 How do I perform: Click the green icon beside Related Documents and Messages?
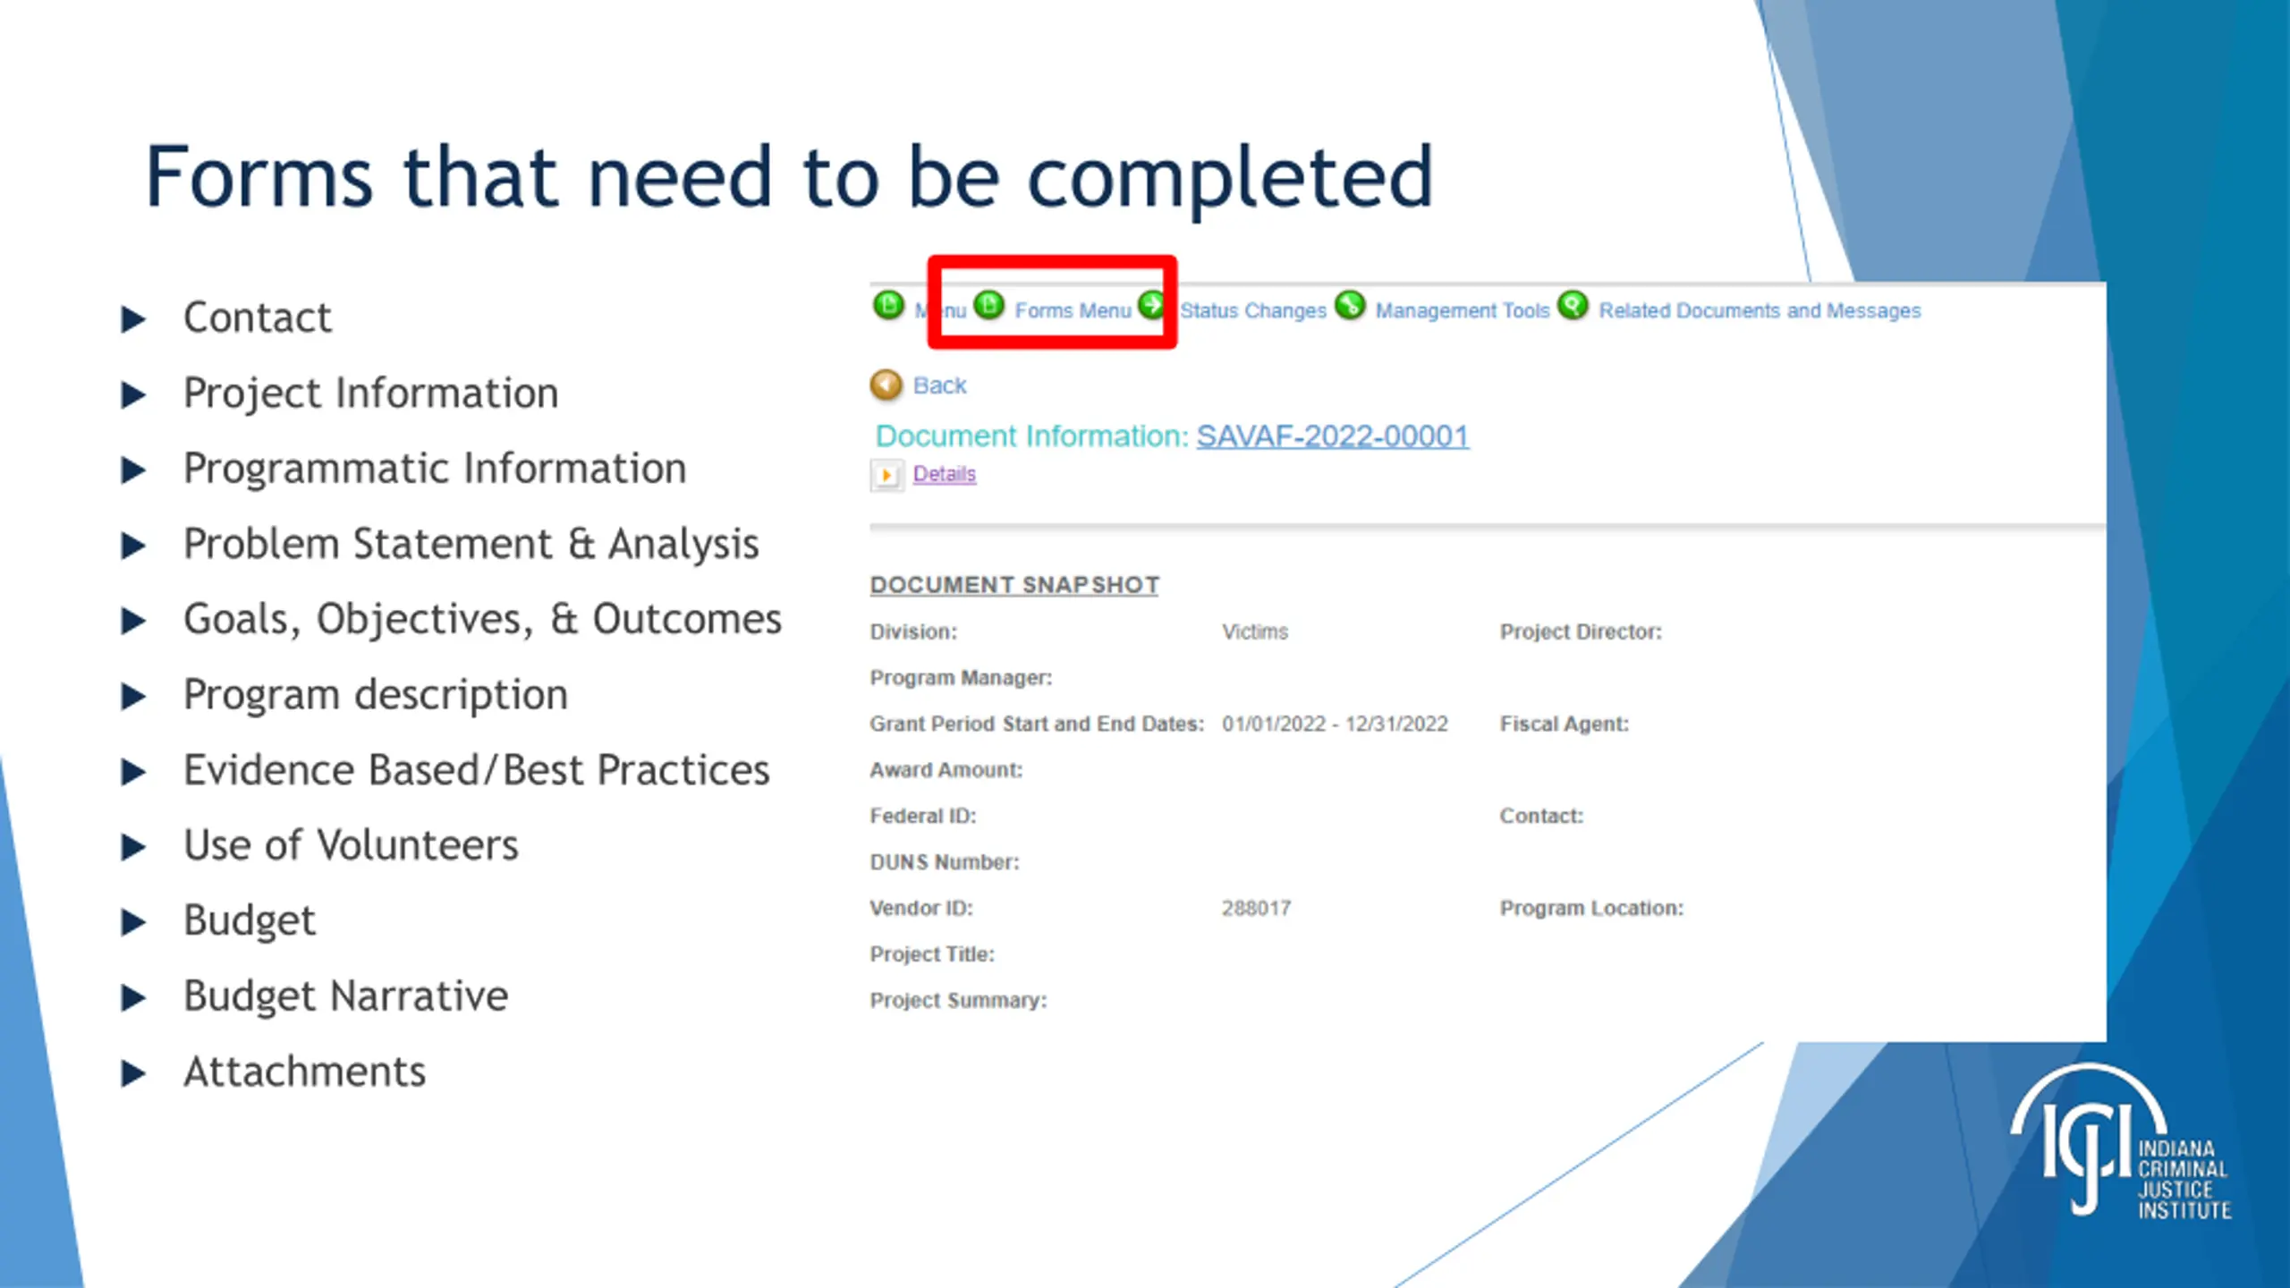point(1573,306)
